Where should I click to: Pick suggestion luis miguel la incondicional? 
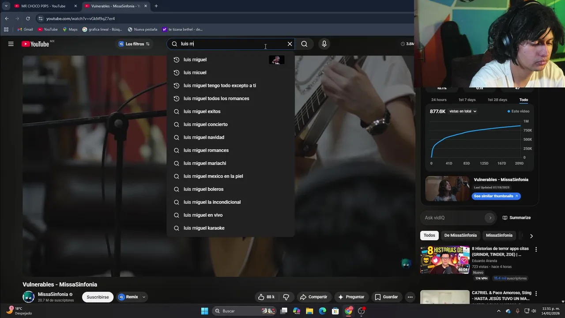pyautogui.click(x=230, y=202)
